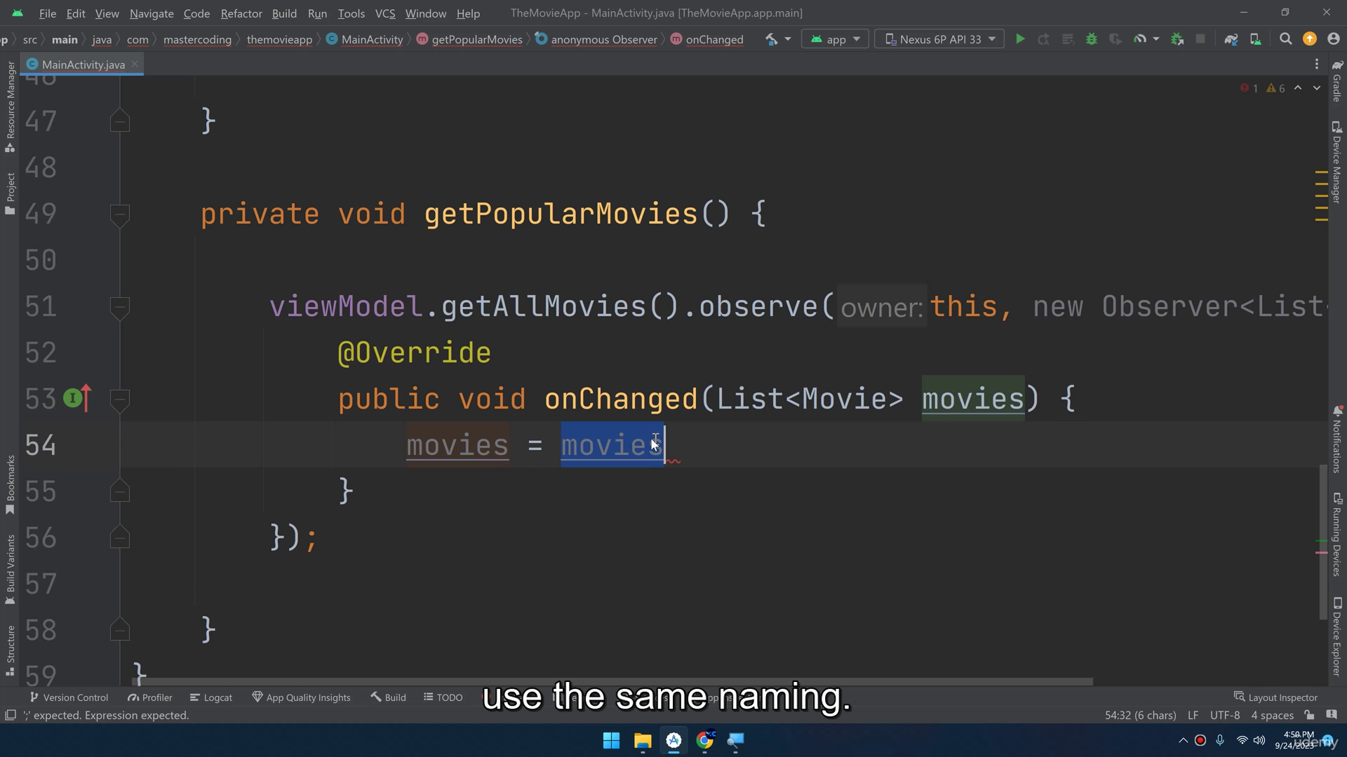Open the Windows Start menu
Viewport: 1347px width, 757px height.
point(611,740)
